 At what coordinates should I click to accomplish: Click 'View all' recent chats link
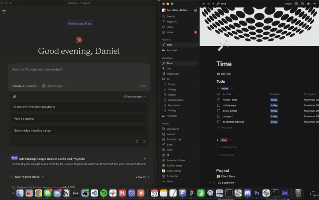[142, 177]
